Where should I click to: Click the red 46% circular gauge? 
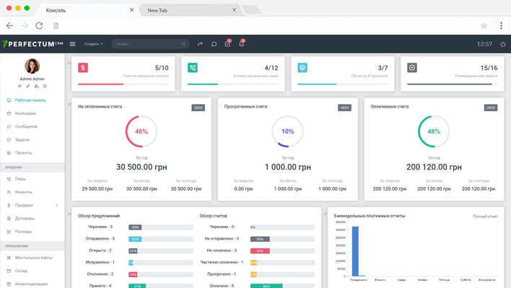(x=141, y=131)
